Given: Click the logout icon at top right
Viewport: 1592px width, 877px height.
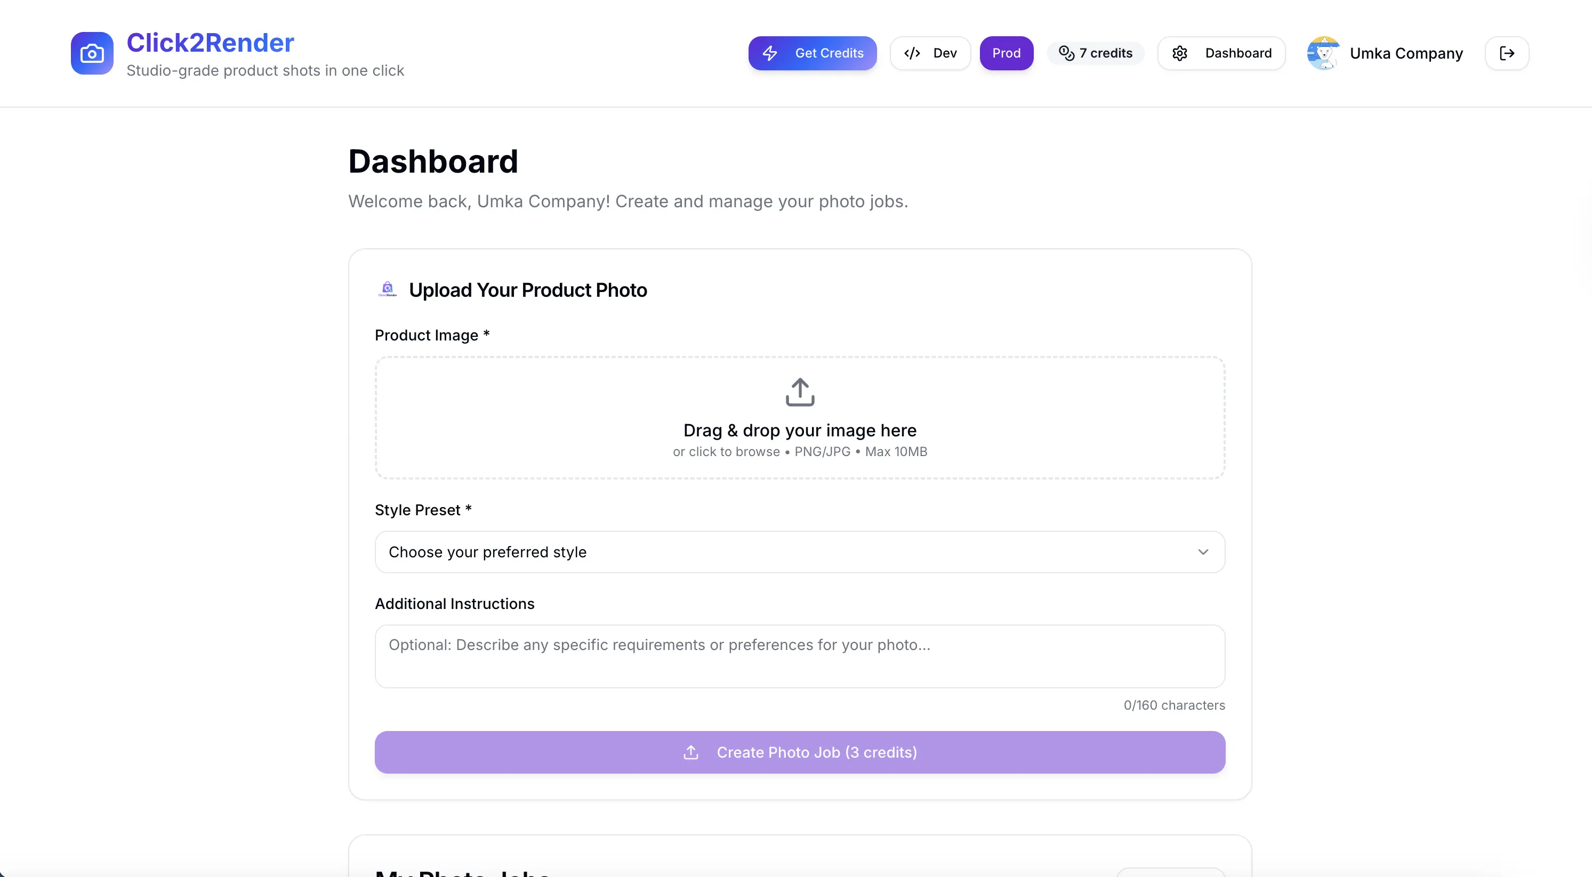Looking at the screenshot, I should tap(1507, 53).
